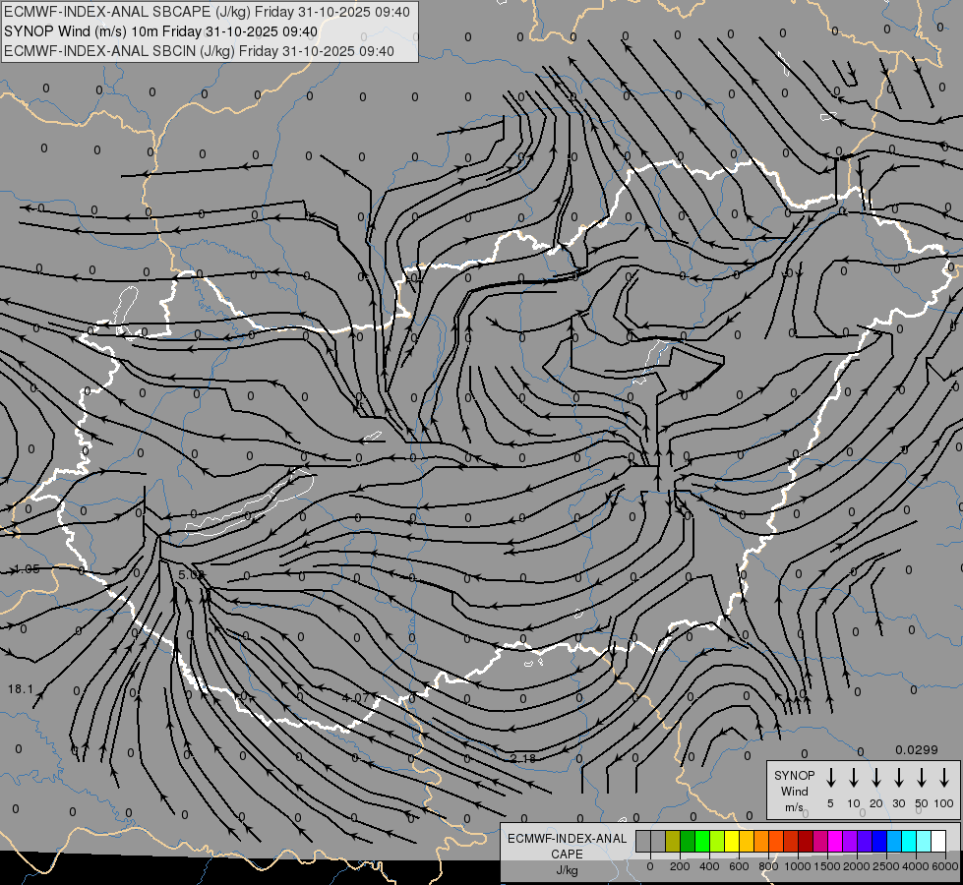The image size is (963, 885).
Task: Click the 2000 tick label on the CAPE scale
Action: coord(857,866)
